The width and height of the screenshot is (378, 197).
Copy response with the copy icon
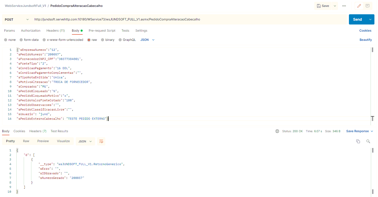[358, 141]
